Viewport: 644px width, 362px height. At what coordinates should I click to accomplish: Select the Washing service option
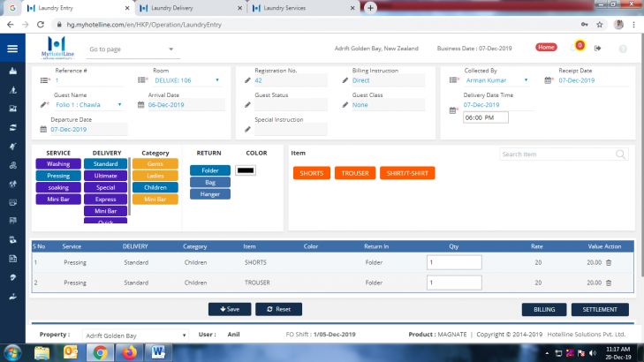(x=58, y=163)
